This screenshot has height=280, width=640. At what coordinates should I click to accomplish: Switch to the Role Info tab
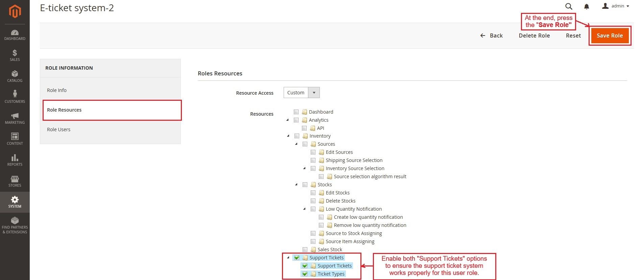pyautogui.click(x=57, y=90)
